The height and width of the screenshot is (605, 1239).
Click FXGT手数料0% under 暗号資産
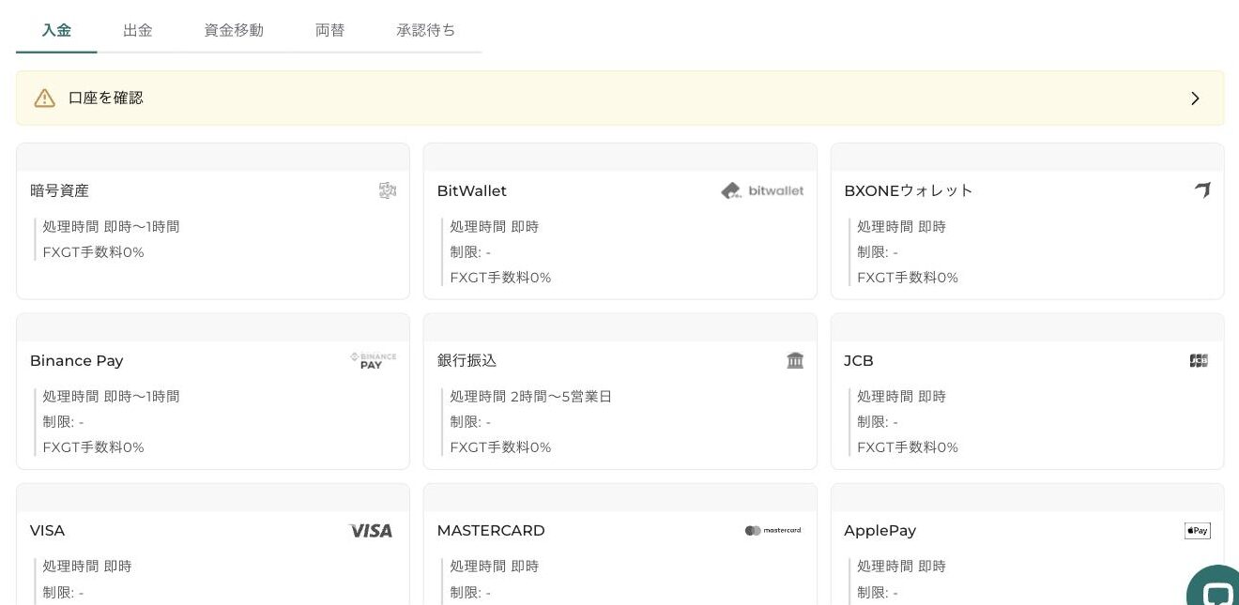(93, 252)
